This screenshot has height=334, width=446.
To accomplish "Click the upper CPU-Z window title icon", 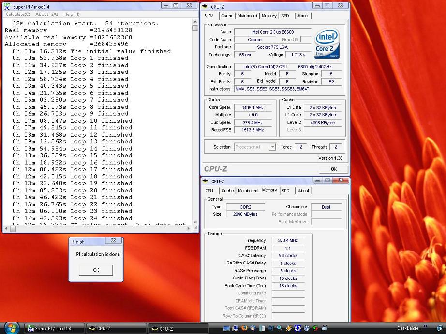I will [x=206, y=6].
